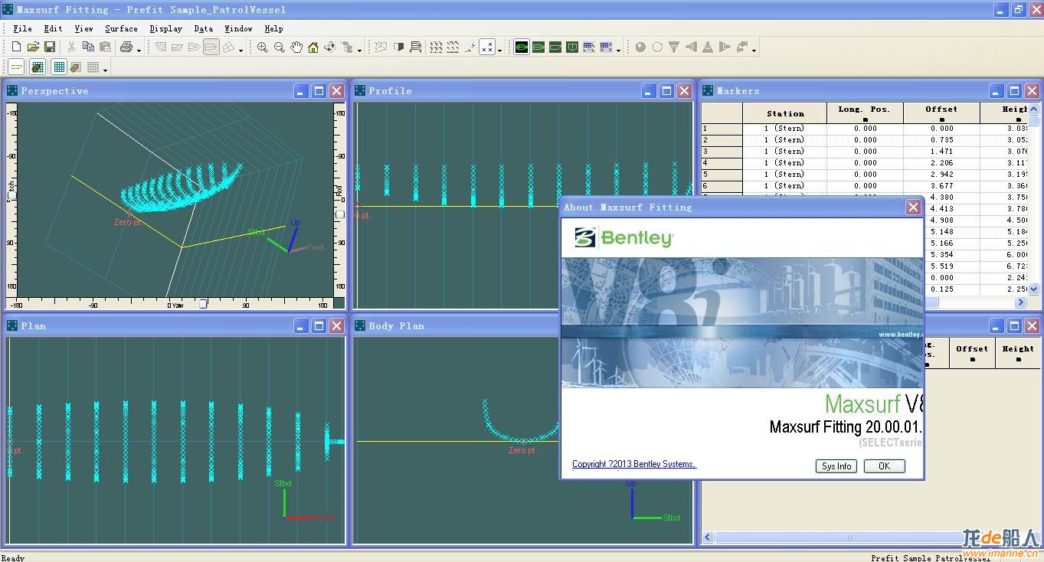Click the left-pointing light cone icon
The image size is (1044, 562).
pyautogui.click(x=691, y=47)
